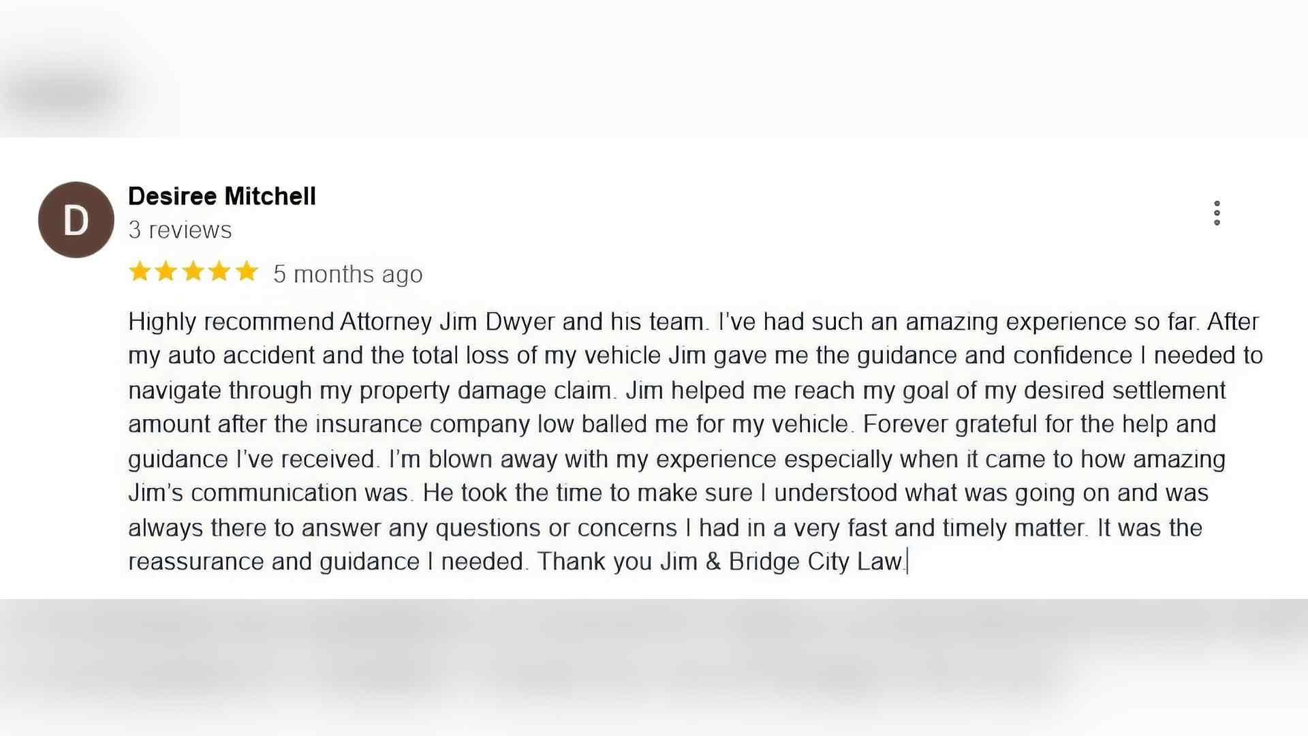Click the second yellow rating star
Viewport: 1308px width, 736px height.
[x=166, y=271]
